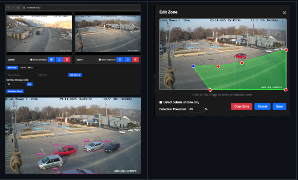Toggle Show detections for cam2
The height and width of the screenshot is (180, 298).
(31, 60)
